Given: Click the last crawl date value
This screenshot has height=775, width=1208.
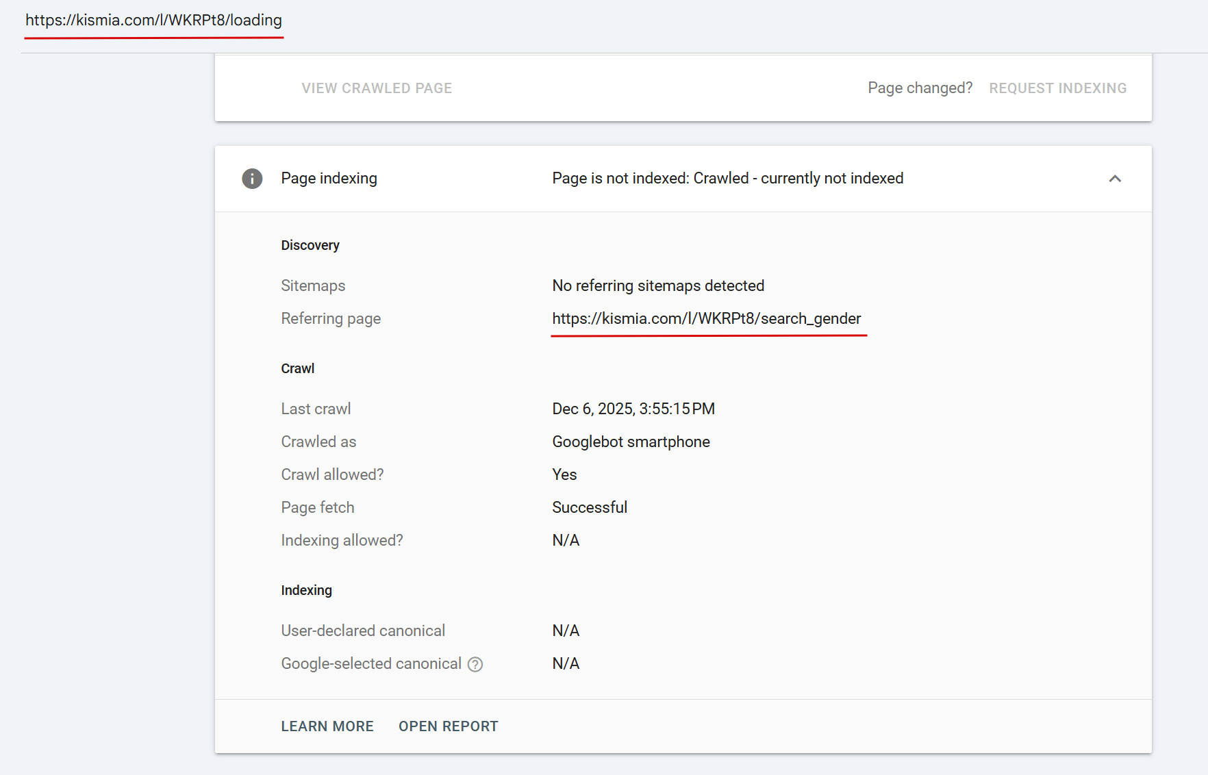Looking at the screenshot, I should 633,409.
